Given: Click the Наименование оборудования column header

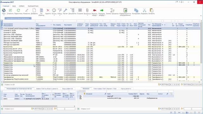Looking at the screenshot, I should [x=19, y=25].
